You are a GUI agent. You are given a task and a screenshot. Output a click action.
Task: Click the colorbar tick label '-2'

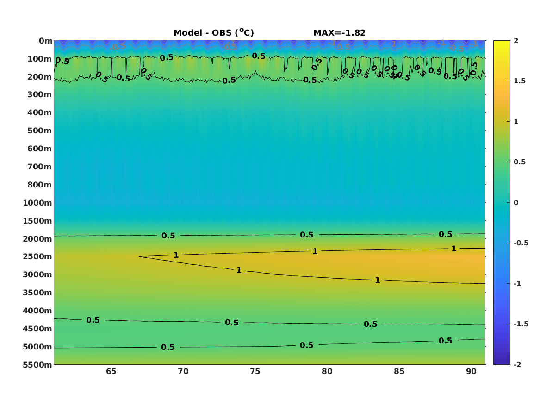[517, 365]
